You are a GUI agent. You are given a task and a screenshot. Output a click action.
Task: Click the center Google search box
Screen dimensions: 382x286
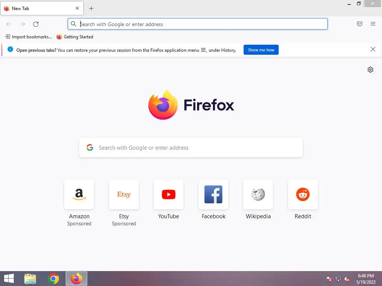[x=191, y=147]
